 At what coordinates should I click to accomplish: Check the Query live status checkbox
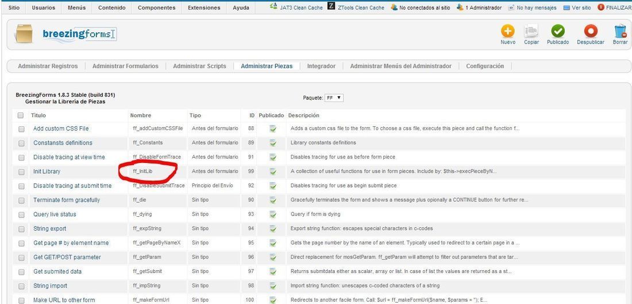[21, 215]
